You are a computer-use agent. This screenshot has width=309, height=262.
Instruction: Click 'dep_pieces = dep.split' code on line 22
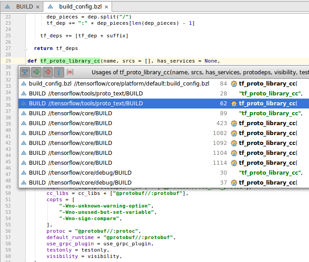click(x=89, y=17)
